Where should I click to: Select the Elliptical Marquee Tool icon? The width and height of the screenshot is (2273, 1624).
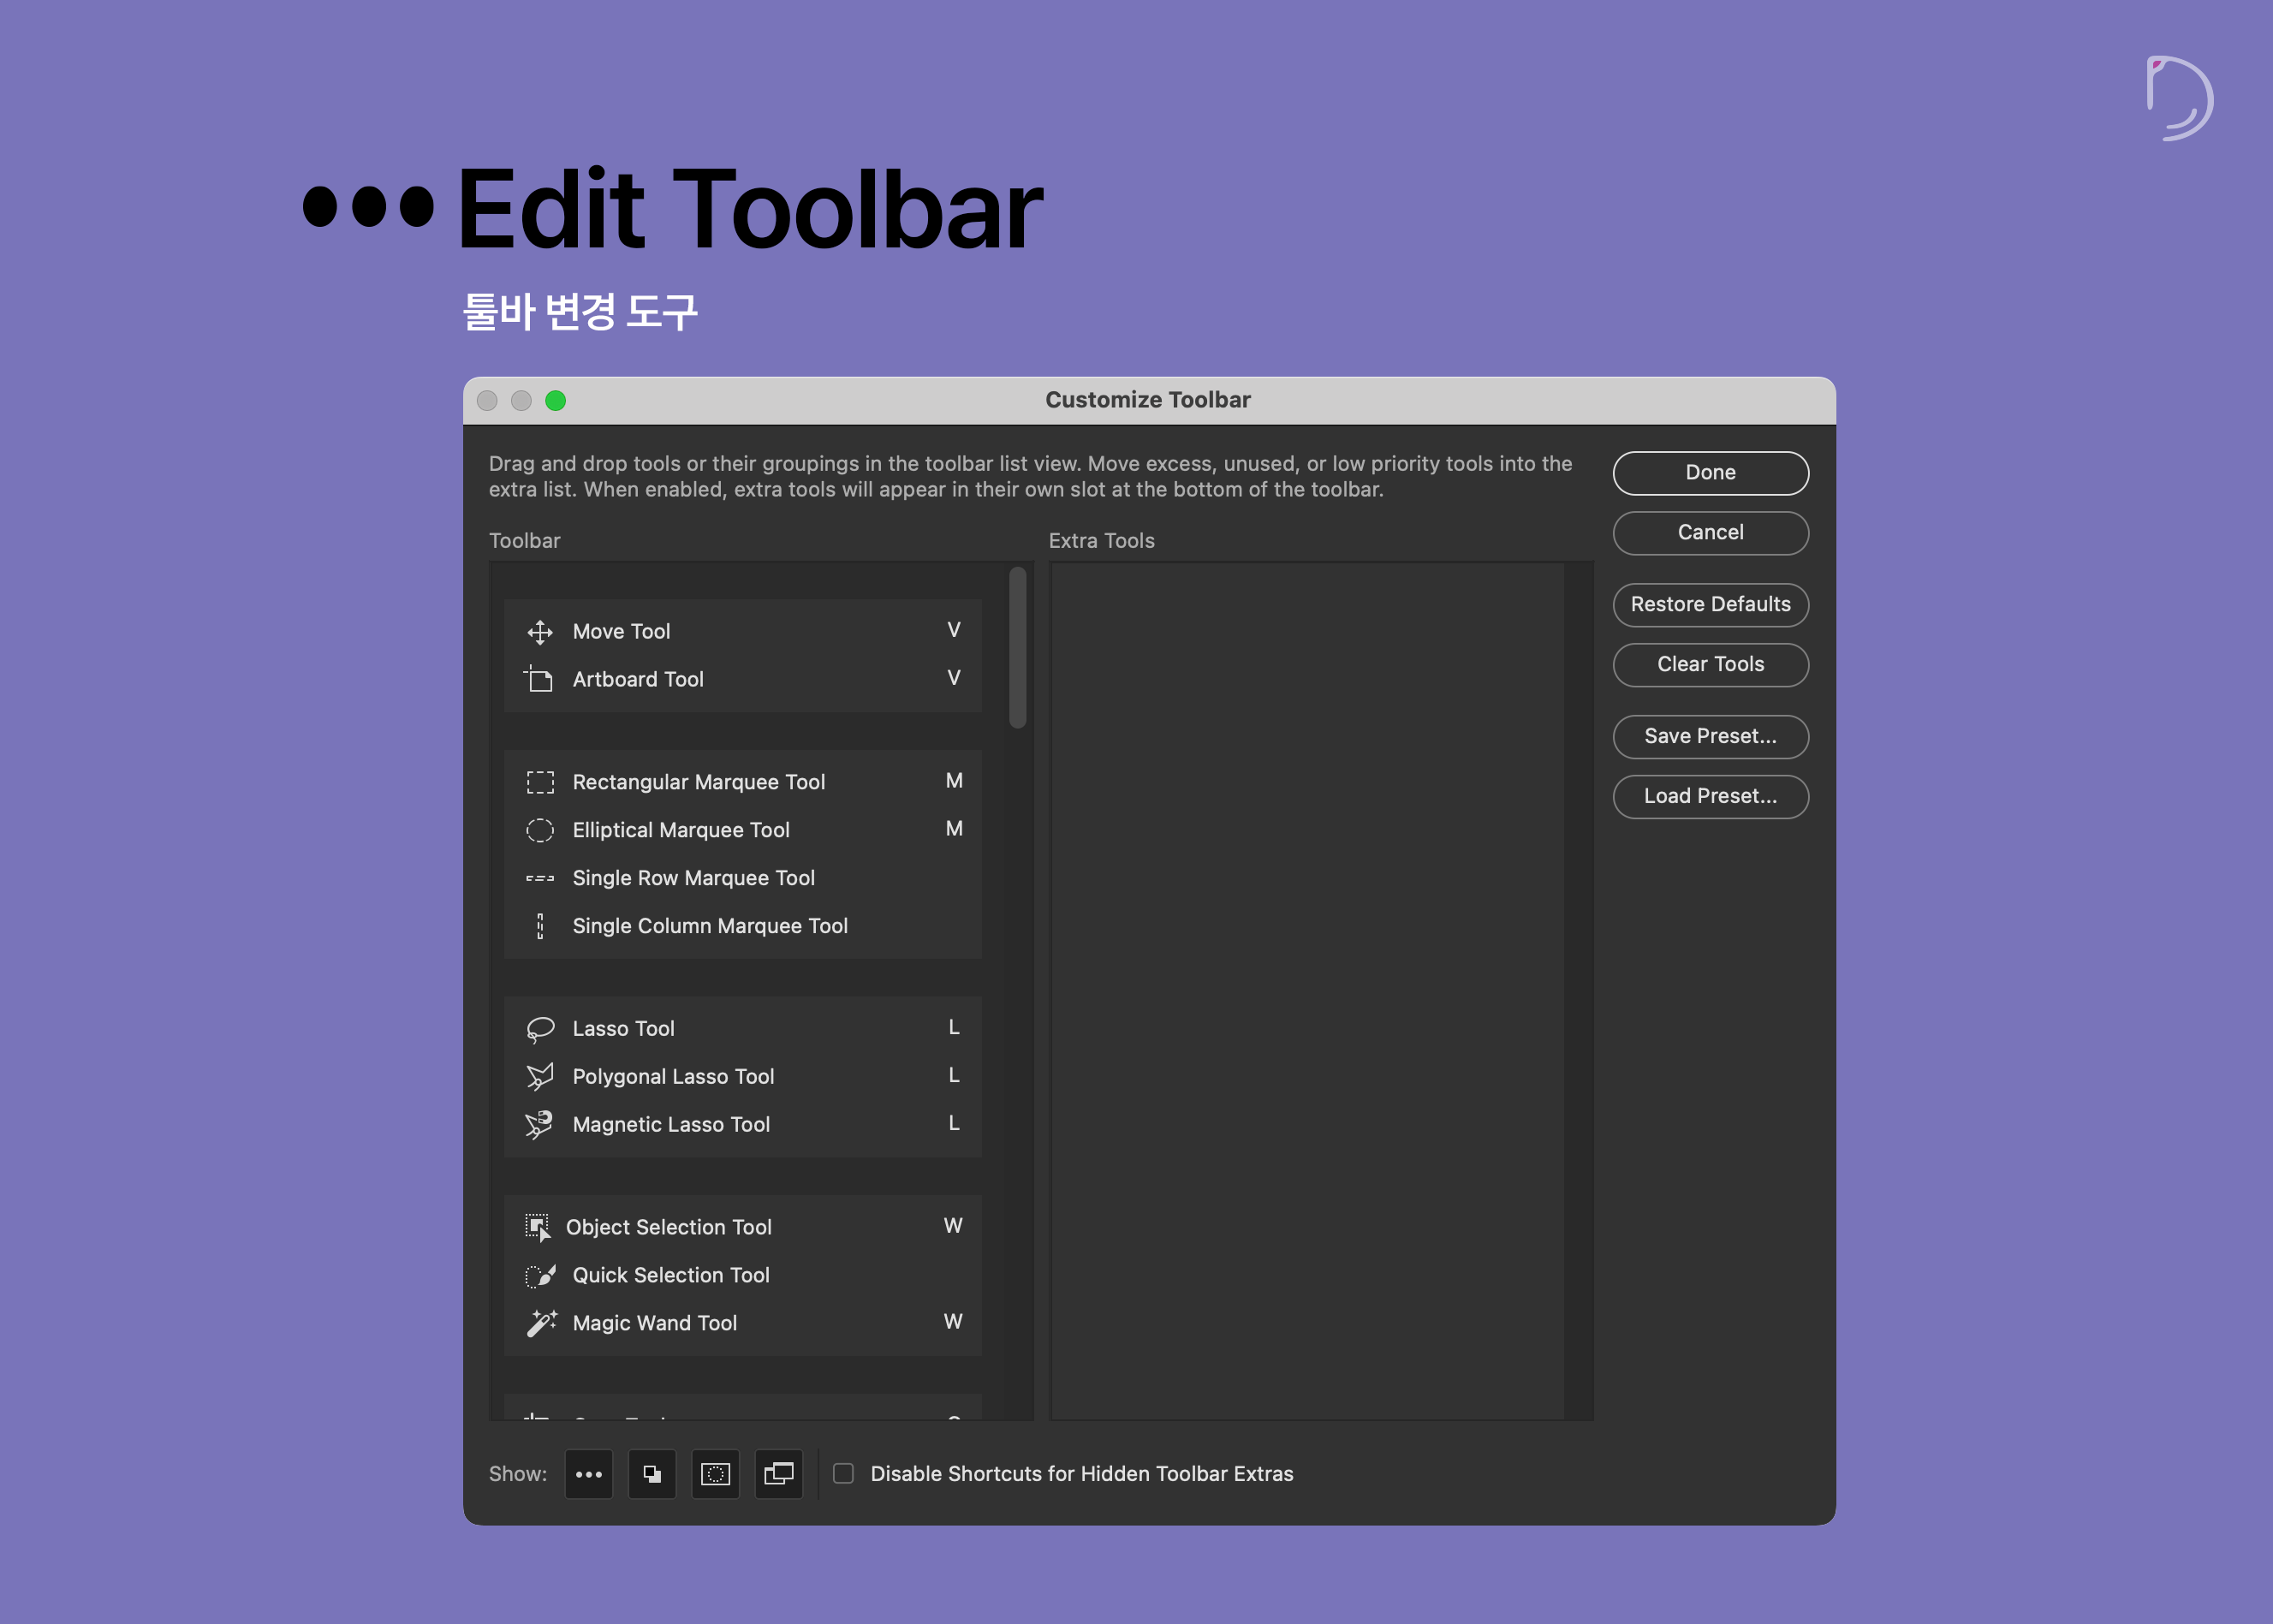540,830
